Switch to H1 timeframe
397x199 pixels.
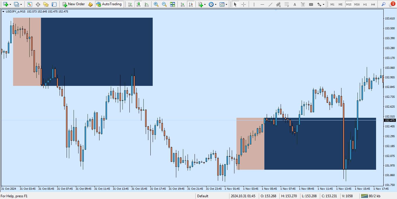click(x=365, y=4)
